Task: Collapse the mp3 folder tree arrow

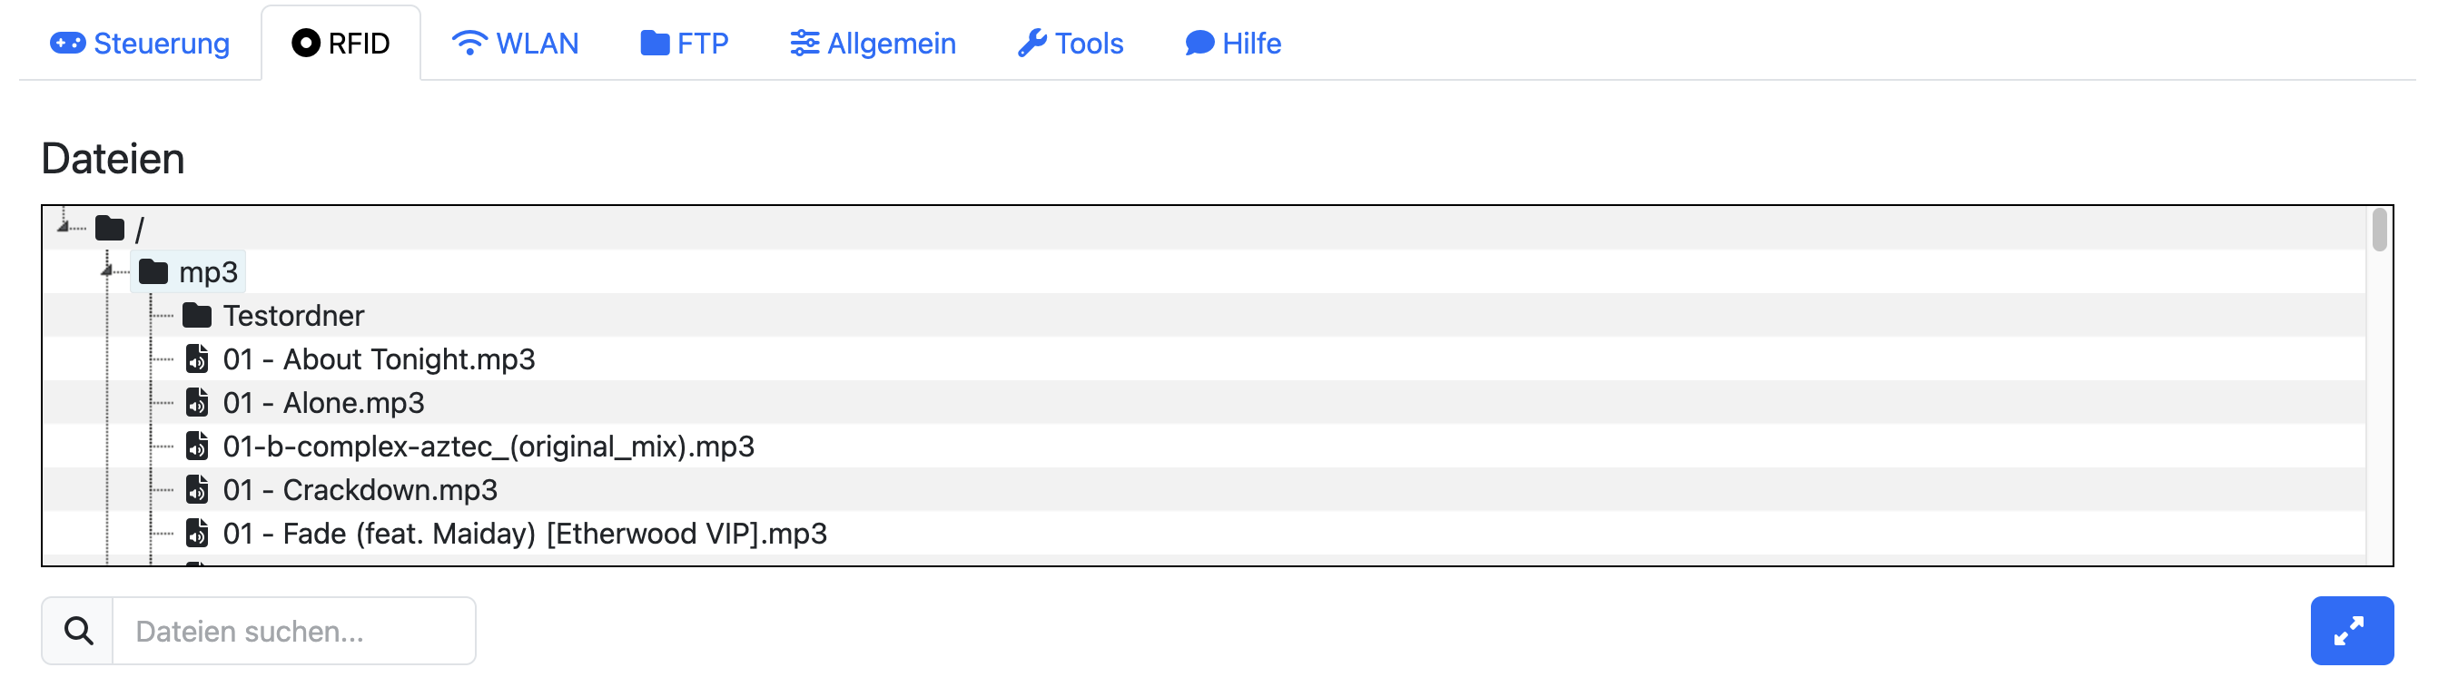Action: pyautogui.click(x=106, y=270)
